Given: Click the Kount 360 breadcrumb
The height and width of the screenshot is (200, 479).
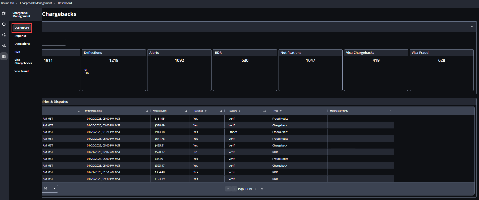Looking at the screenshot, I should pos(8,3).
